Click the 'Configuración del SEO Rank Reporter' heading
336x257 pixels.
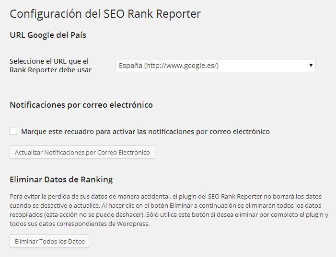(x=105, y=14)
